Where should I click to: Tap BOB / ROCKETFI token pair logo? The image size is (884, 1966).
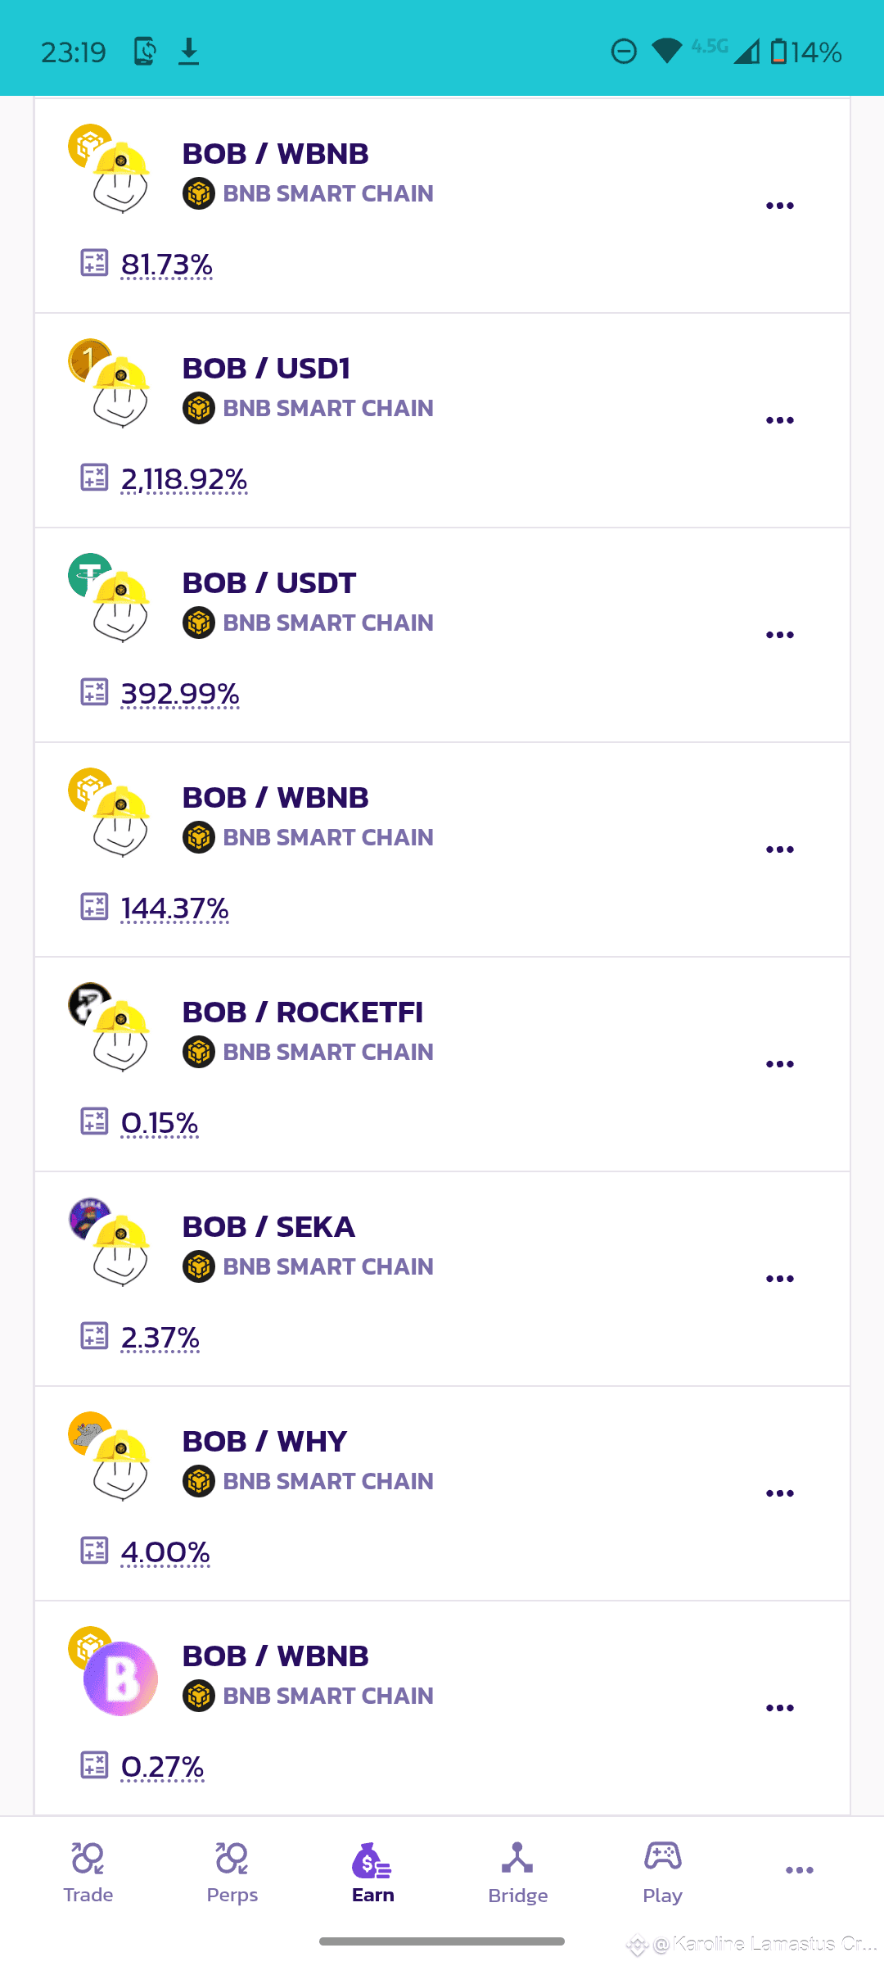point(110,1027)
